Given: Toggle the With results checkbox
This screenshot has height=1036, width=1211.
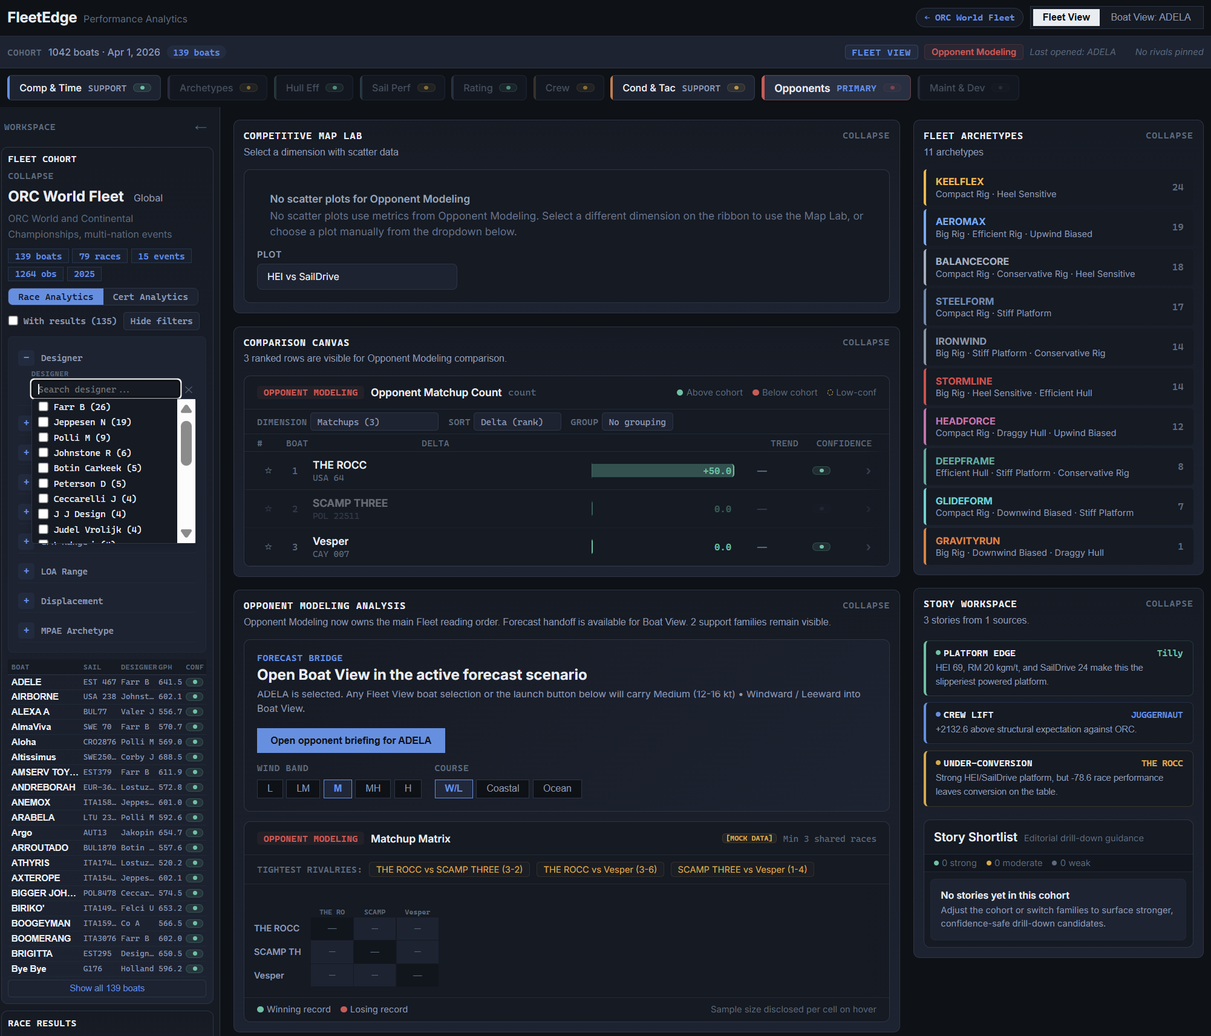Looking at the screenshot, I should point(13,321).
